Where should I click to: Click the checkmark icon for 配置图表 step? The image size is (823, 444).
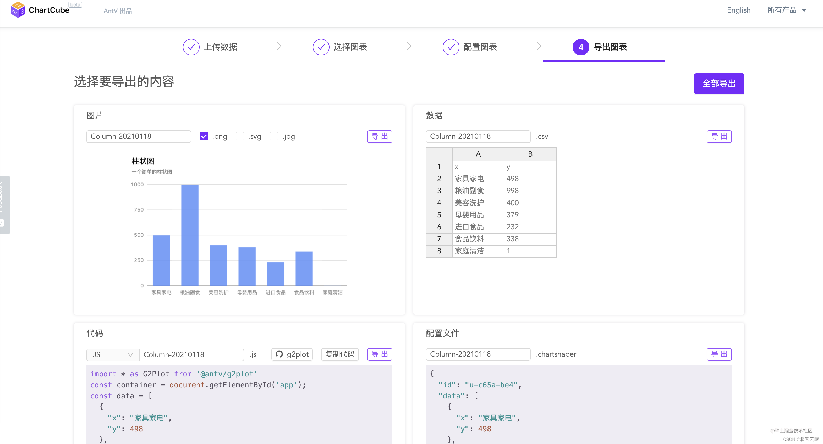coord(451,47)
